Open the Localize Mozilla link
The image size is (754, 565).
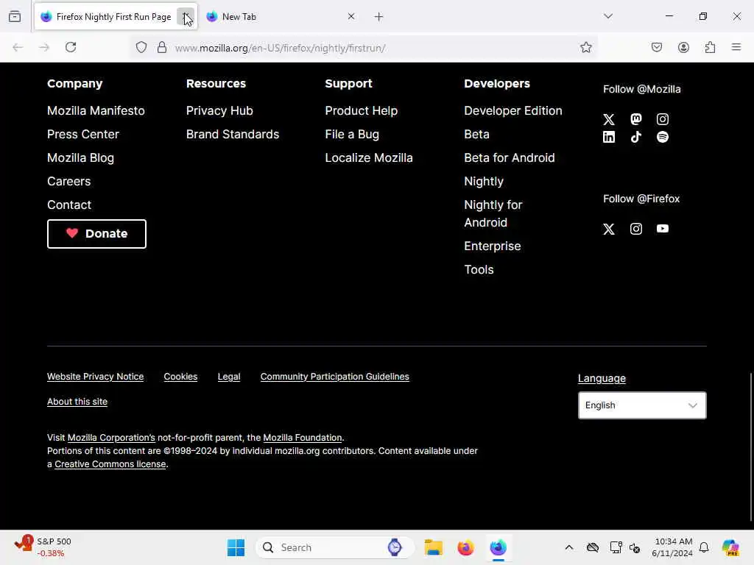pos(369,157)
